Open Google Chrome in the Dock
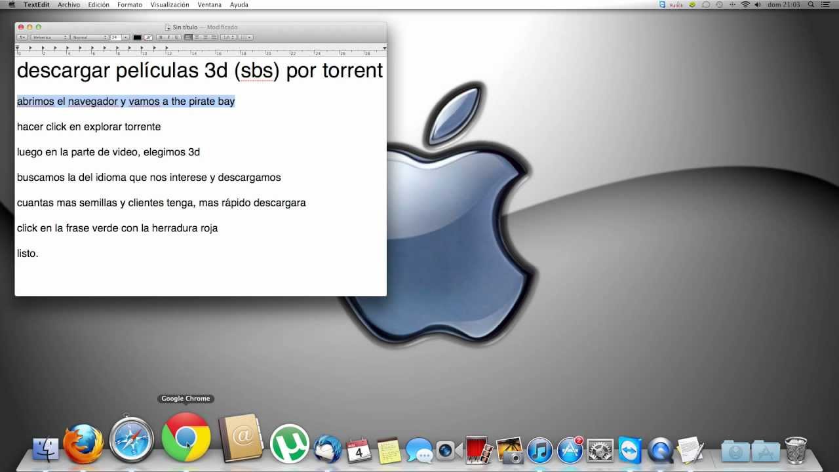This screenshot has height=472, width=839. (185, 437)
